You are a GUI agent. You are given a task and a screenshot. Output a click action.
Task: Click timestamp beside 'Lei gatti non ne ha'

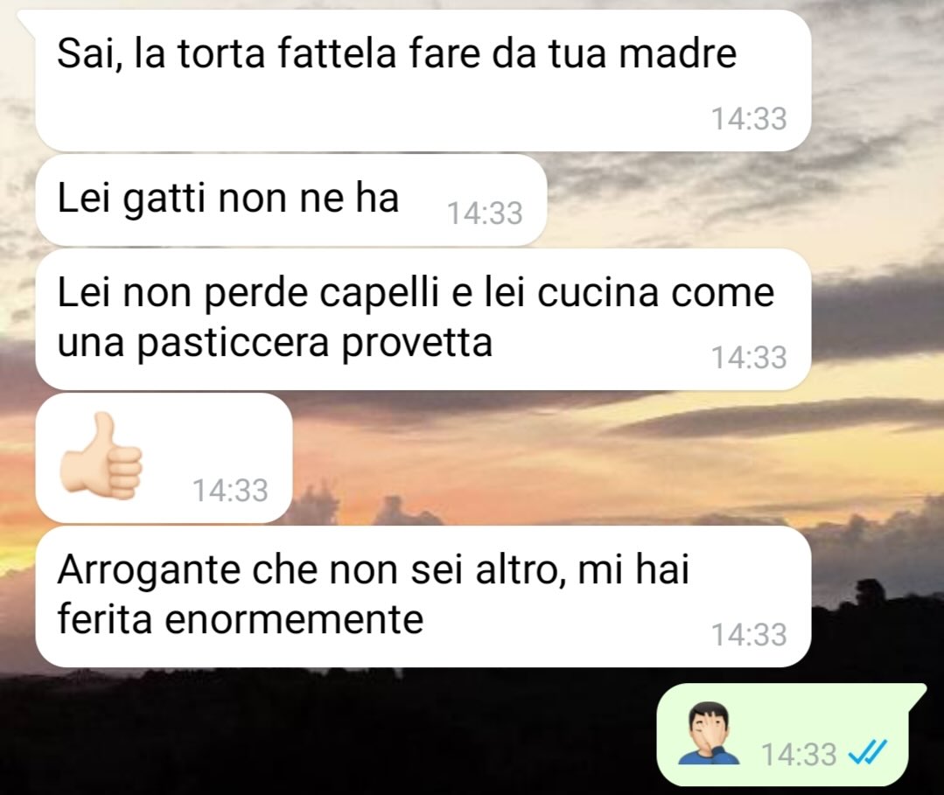click(x=485, y=213)
